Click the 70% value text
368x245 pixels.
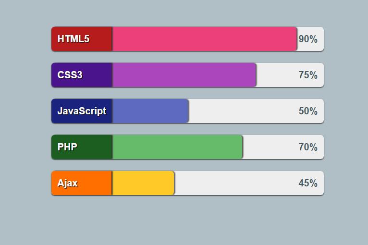(x=308, y=147)
